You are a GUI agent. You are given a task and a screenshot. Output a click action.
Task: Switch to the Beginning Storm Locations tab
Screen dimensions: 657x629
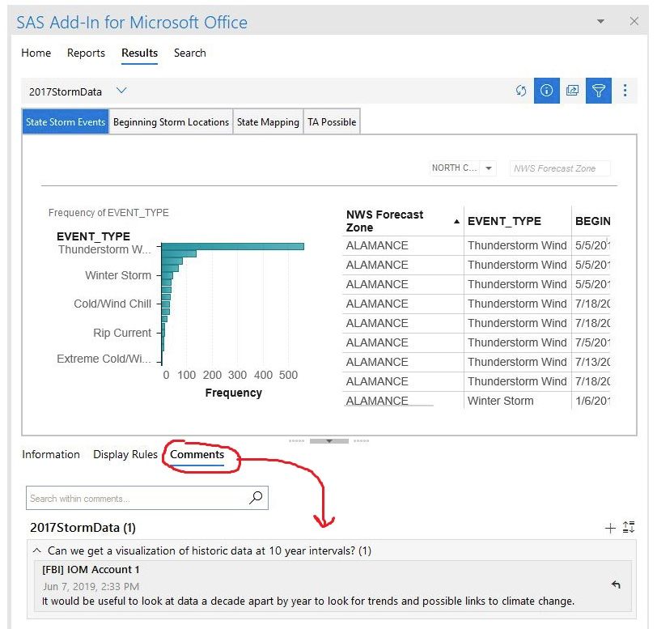(171, 122)
